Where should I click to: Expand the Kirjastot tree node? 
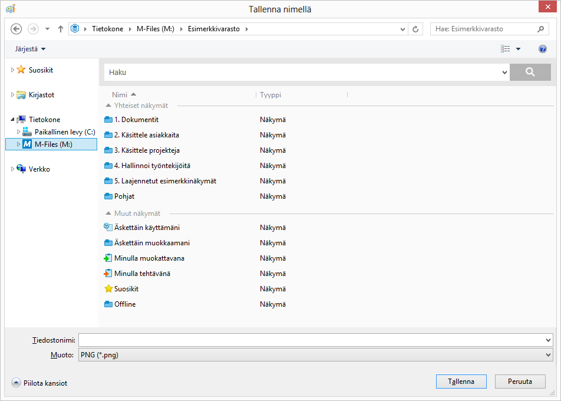point(13,94)
